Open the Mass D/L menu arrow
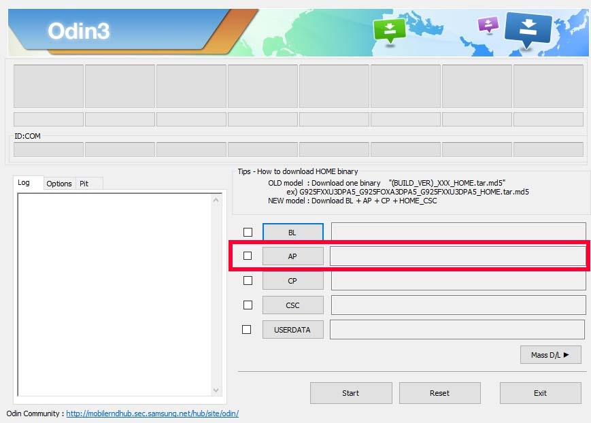Screen dimensions: 591x423 tap(550, 355)
